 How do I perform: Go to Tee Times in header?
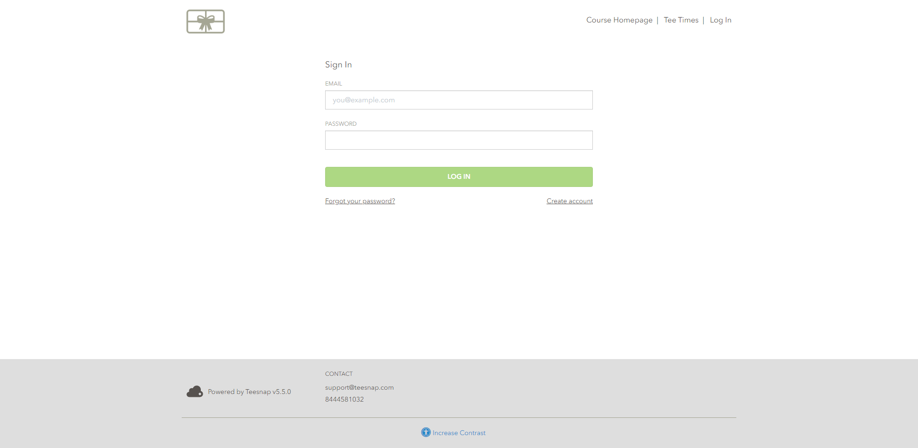tap(681, 20)
